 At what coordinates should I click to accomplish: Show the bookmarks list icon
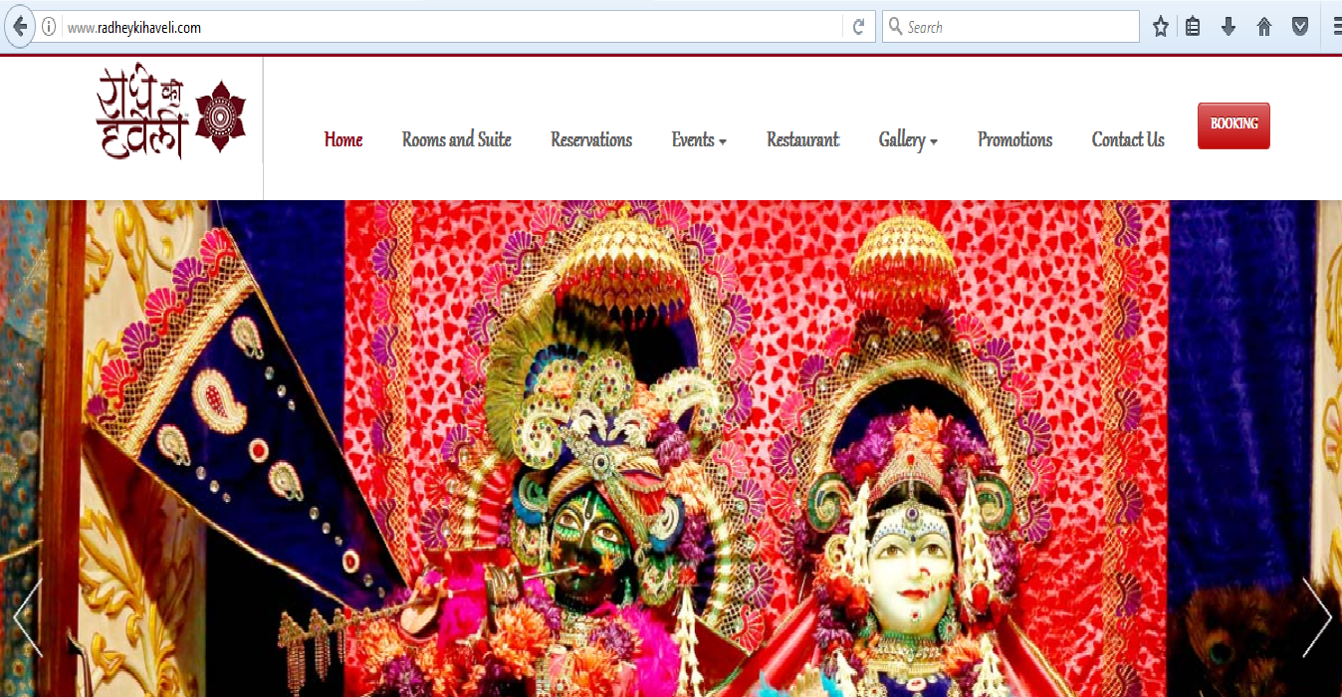pyautogui.click(x=1193, y=27)
